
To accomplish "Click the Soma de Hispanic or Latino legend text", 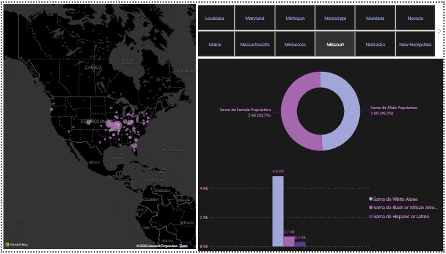I will tap(401, 217).
